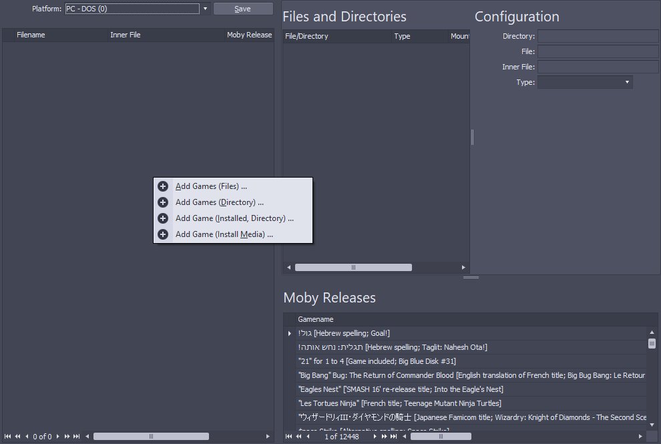Click Moby Releases vertical scrollbar down arrow
The width and height of the screenshot is (661, 444).
pos(652,425)
